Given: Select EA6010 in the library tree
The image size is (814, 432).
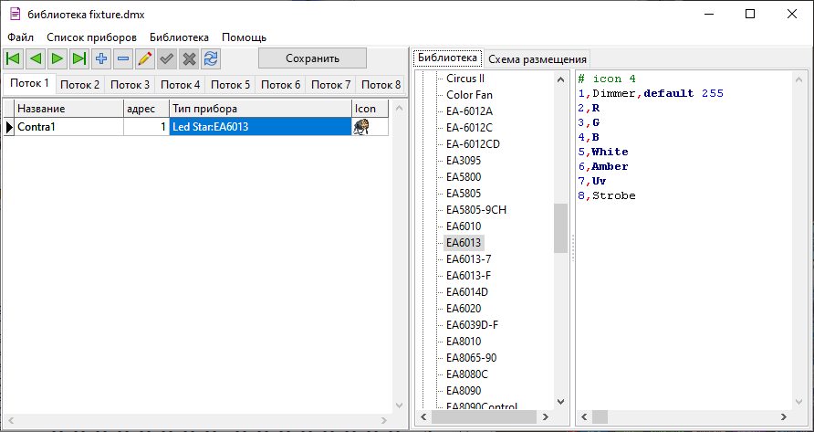Looking at the screenshot, I should click(x=464, y=227).
